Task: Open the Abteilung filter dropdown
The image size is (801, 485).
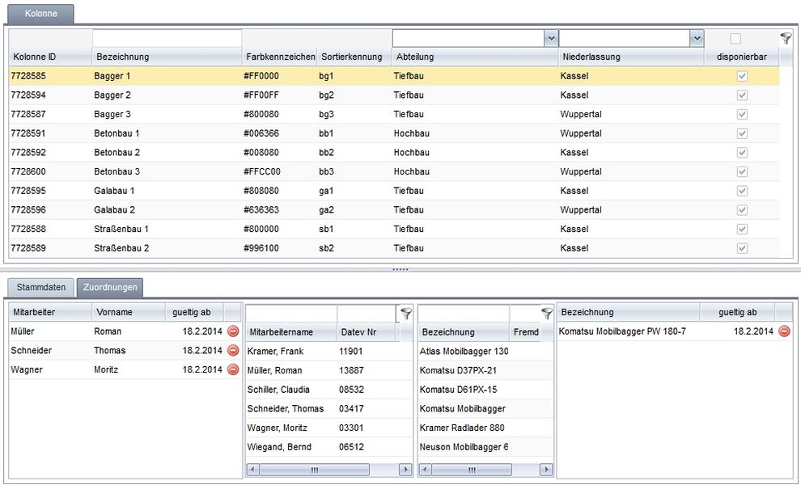Action: coord(551,38)
